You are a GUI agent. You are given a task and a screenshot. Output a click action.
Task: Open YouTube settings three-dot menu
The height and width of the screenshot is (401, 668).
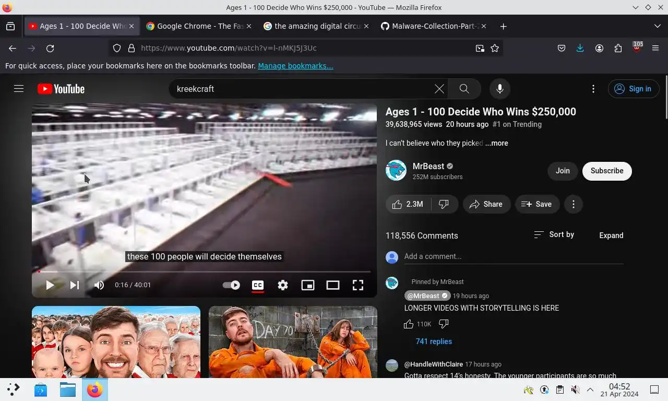[593, 89]
